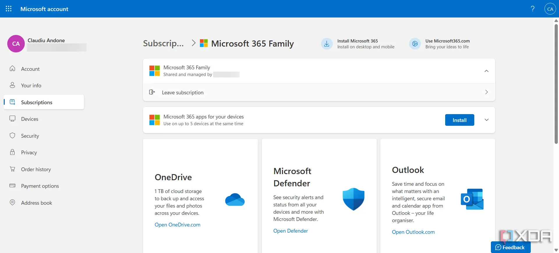Click the Open Defender link
Image resolution: width=559 pixels, height=253 pixels.
point(291,231)
